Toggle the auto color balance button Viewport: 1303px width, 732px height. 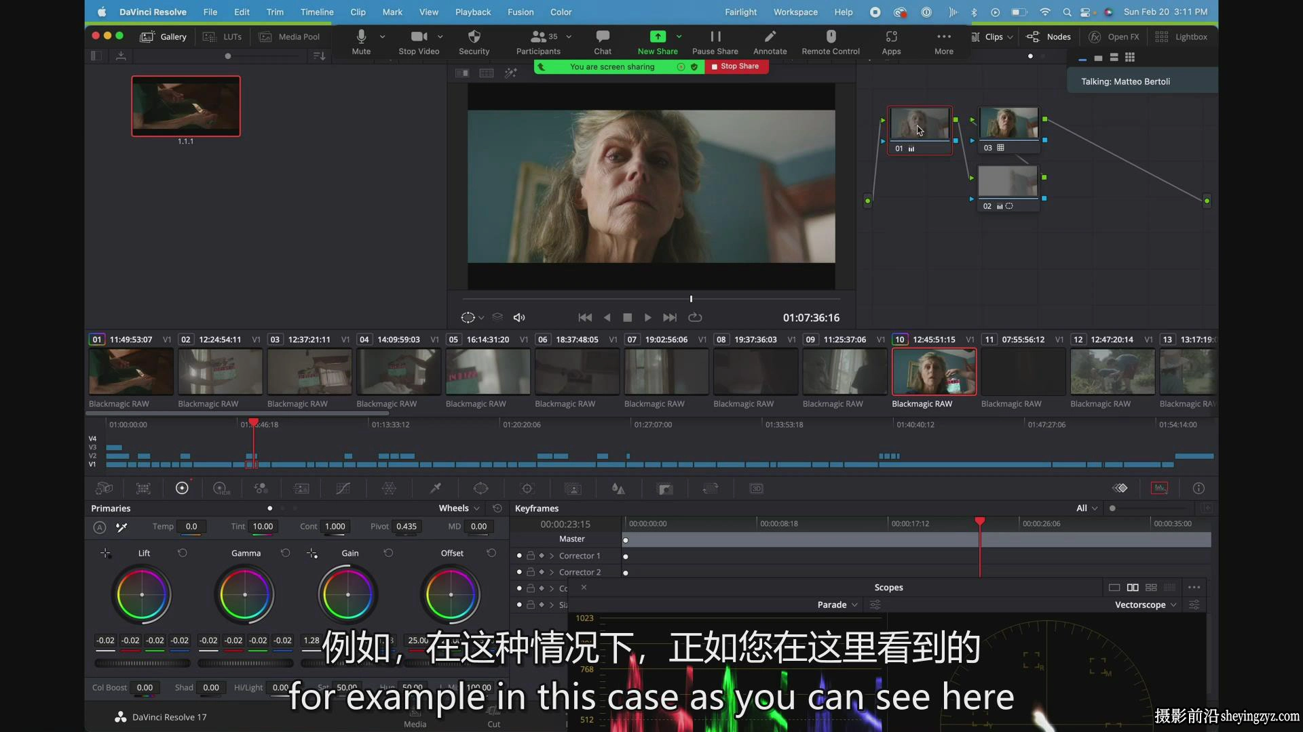(100, 527)
